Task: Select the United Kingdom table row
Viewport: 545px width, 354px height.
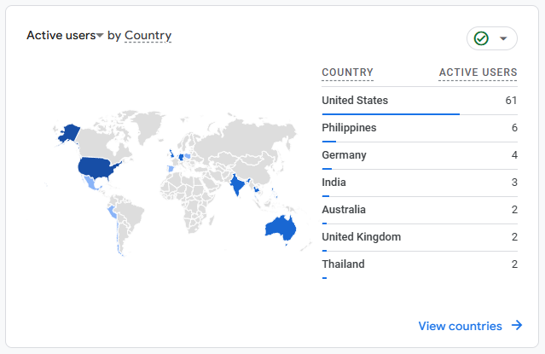Action: pos(420,237)
